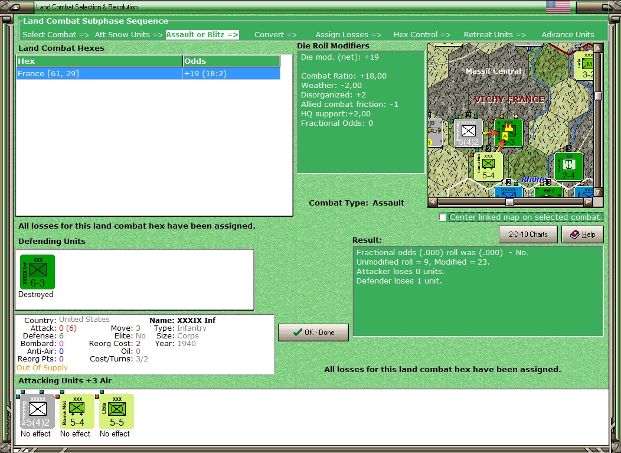Click the map's horizontal scrollbar thumb
This screenshot has height=453, width=621.
(509, 202)
